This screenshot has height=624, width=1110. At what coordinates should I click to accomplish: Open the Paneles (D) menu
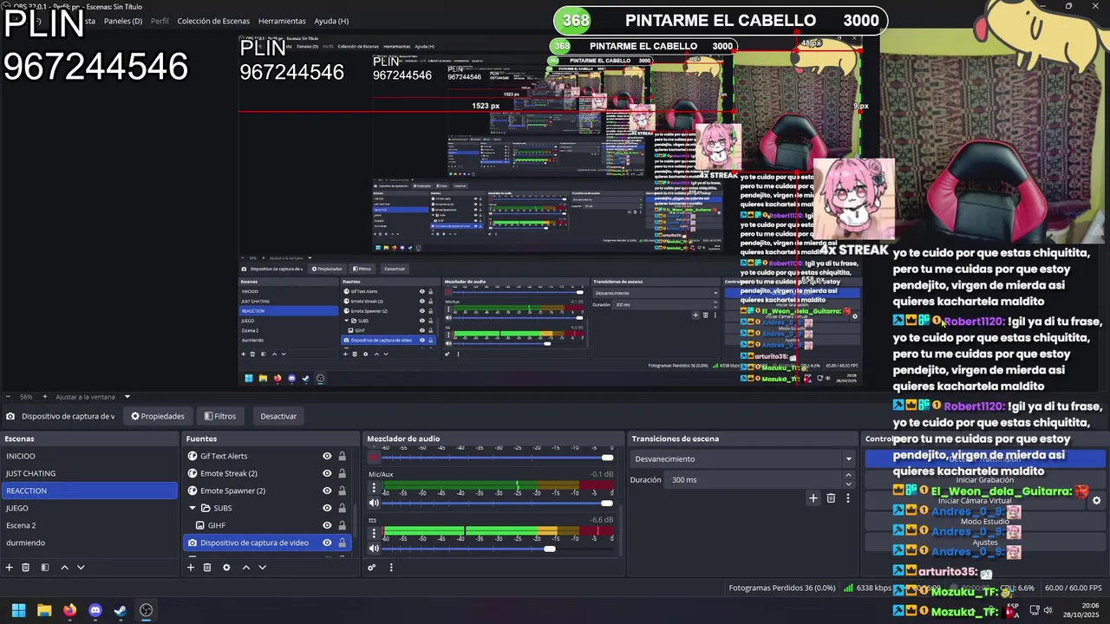pyautogui.click(x=123, y=21)
